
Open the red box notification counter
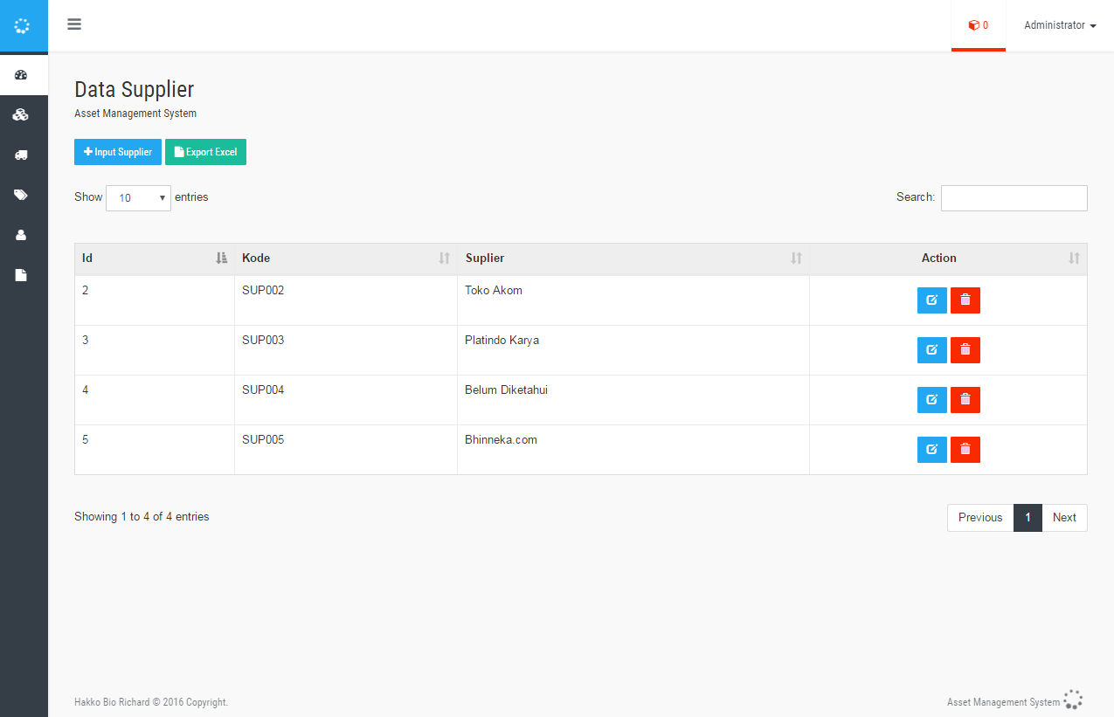979,25
